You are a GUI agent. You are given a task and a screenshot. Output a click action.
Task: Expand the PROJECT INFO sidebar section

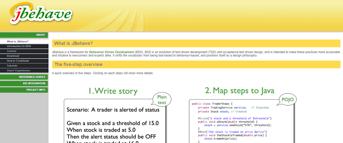(x=24, y=90)
